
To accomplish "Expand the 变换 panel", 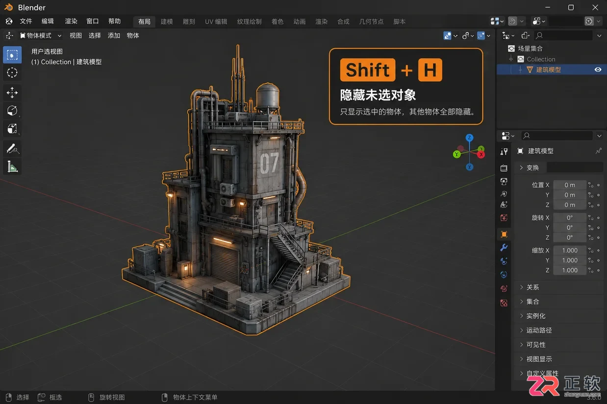I will coord(530,167).
